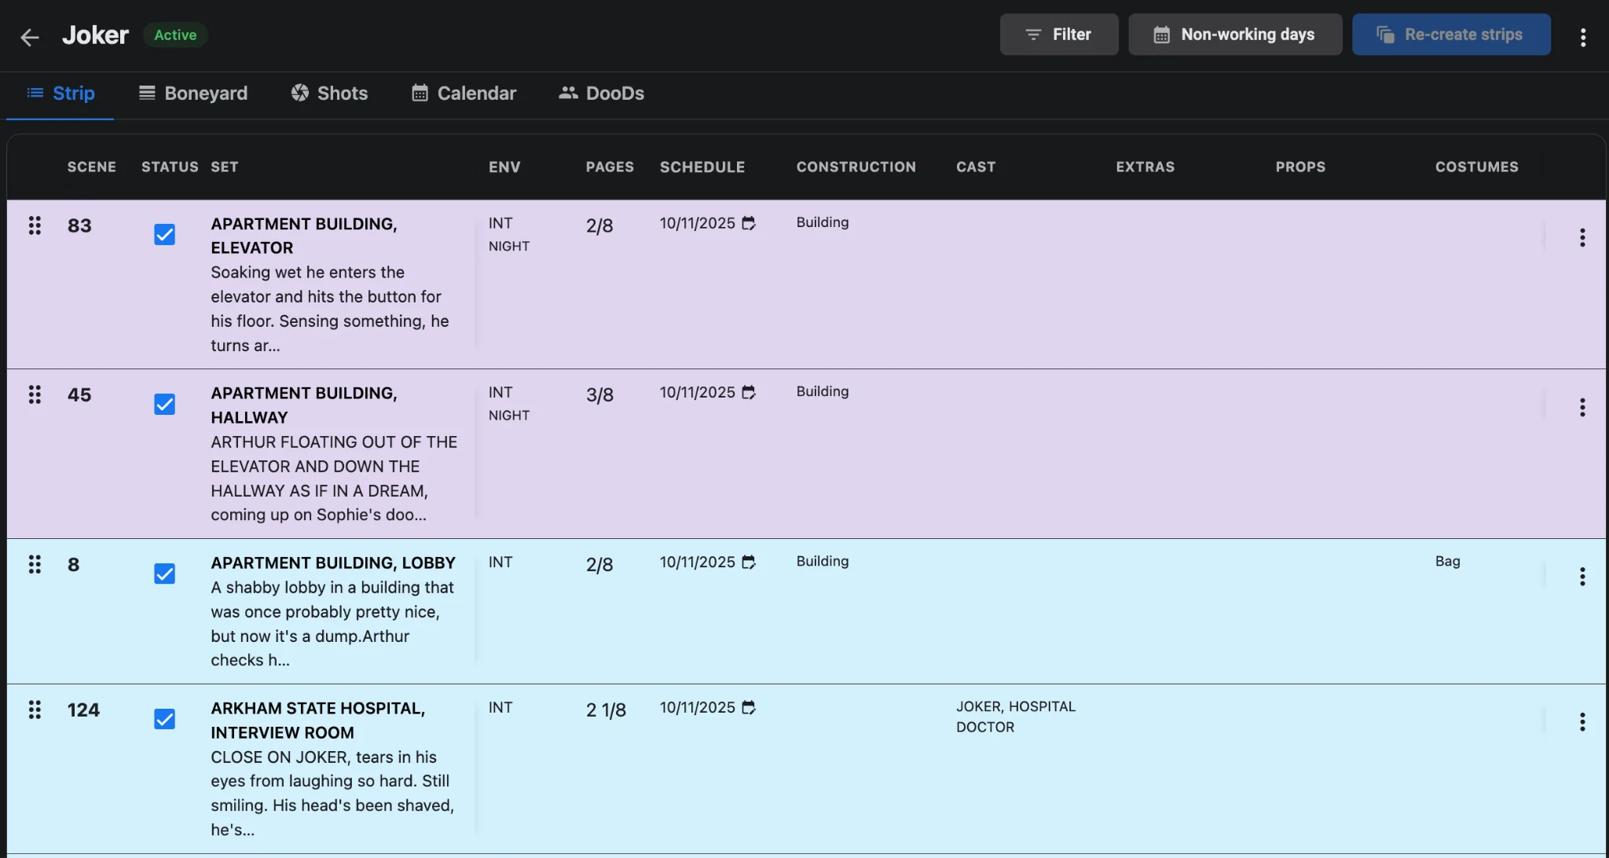Click the JOKER, HOSPITAL DOCTOR cast entry
Viewport: 1609px width, 858px height.
[x=1016, y=717]
